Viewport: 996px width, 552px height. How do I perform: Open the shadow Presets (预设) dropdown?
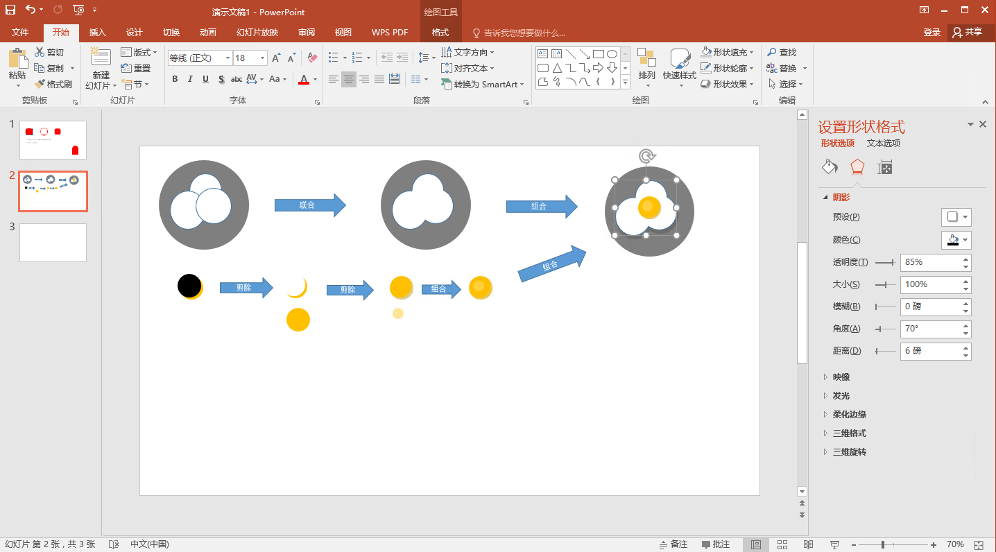956,217
